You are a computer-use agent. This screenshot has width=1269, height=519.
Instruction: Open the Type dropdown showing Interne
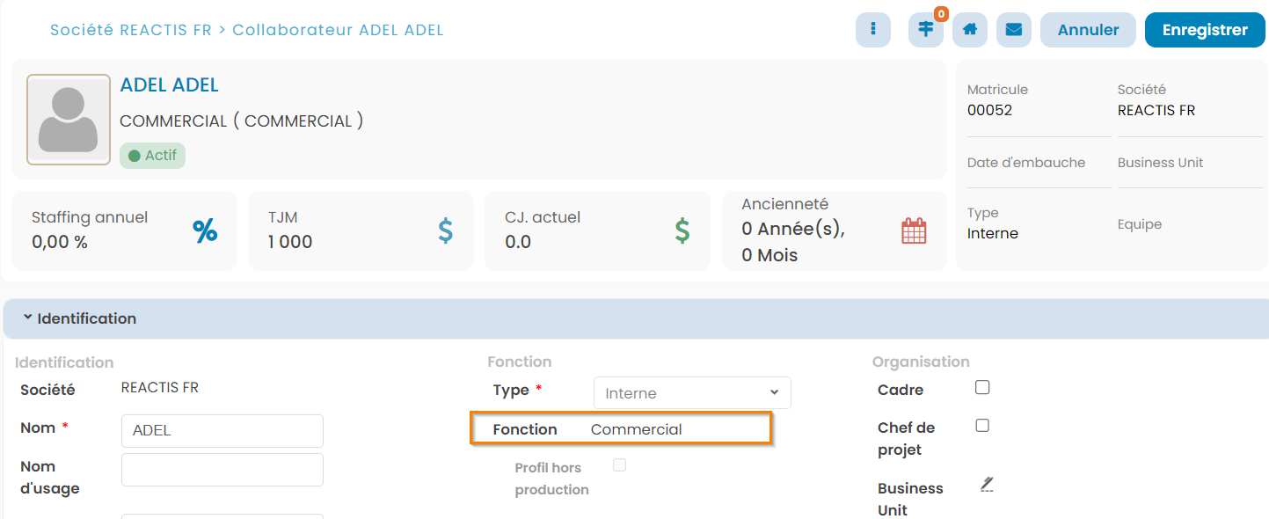coord(692,393)
